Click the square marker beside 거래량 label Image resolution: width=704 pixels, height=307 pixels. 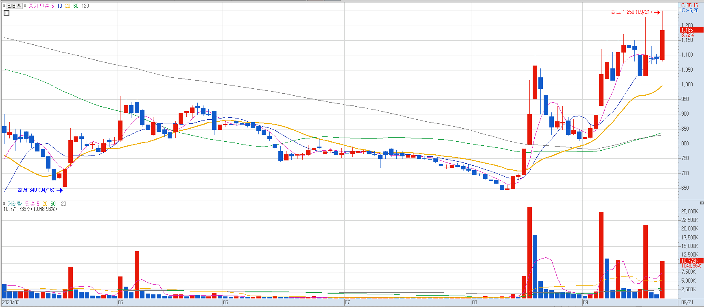pos(4,204)
